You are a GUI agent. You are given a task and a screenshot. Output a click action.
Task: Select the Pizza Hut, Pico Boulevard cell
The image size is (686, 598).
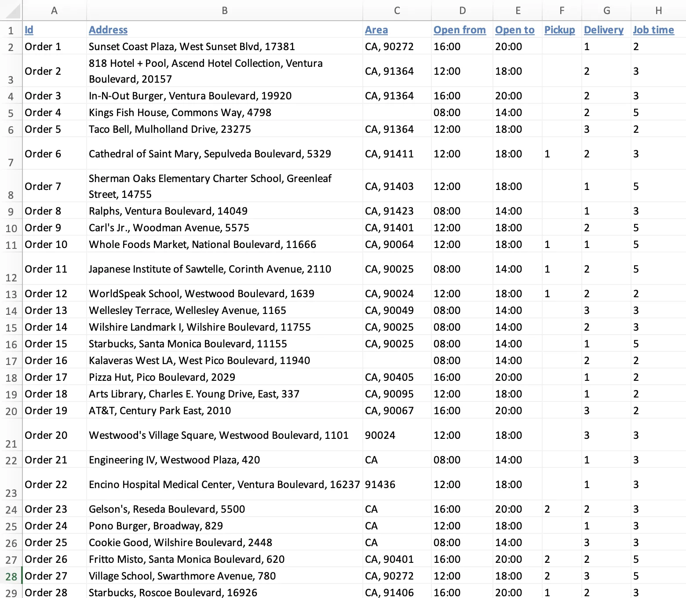224,377
